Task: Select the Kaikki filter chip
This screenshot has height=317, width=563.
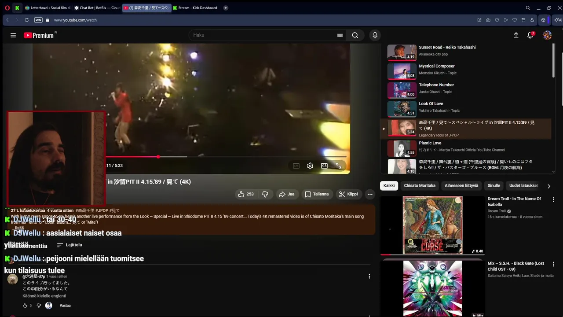Action: pyautogui.click(x=389, y=186)
